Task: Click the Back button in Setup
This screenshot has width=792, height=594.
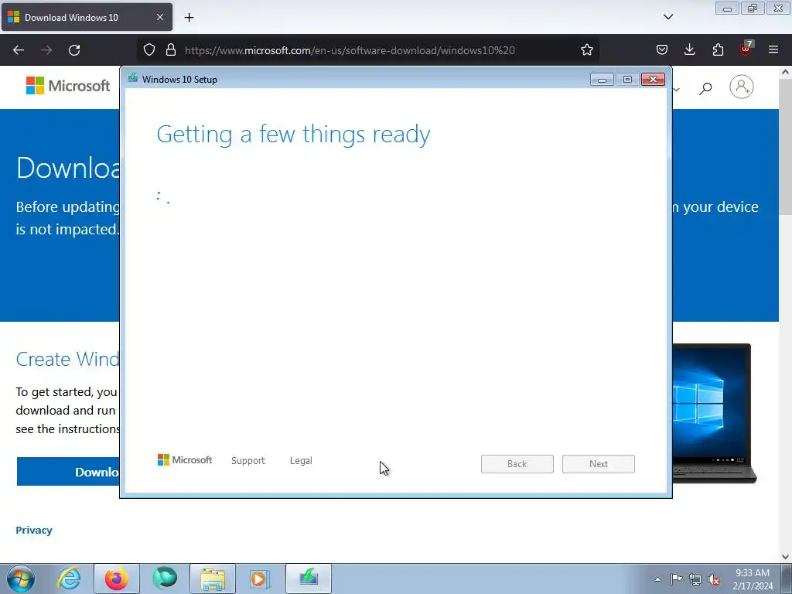Action: pyautogui.click(x=517, y=464)
